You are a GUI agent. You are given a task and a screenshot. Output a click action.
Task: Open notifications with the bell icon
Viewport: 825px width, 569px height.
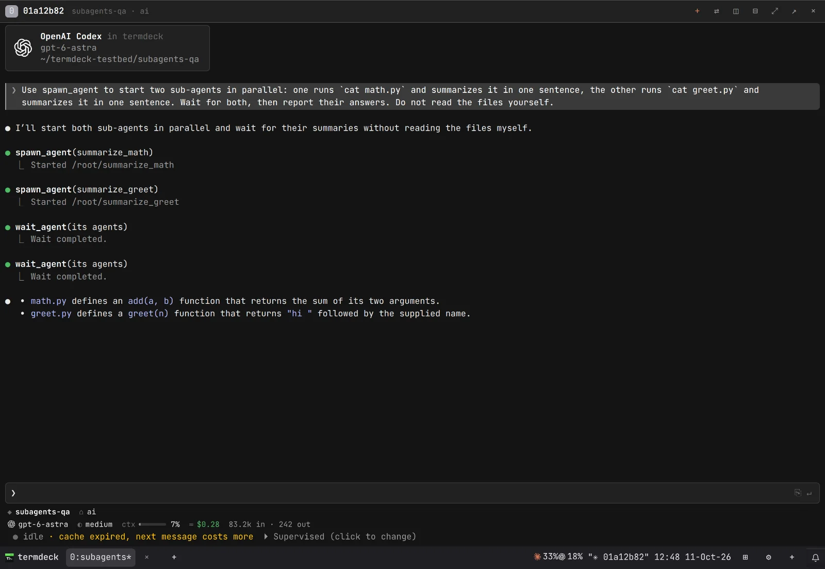[x=815, y=557]
